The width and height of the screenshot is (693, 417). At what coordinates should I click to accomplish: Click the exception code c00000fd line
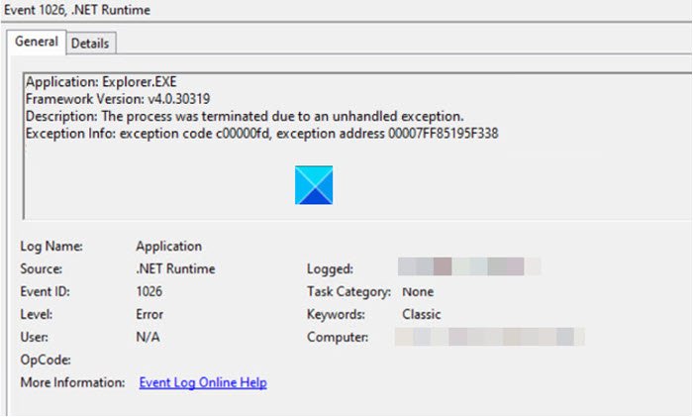(262, 134)
